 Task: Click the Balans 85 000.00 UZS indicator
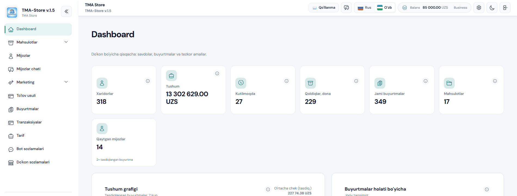pyautogui.click(x=435, y=8)
